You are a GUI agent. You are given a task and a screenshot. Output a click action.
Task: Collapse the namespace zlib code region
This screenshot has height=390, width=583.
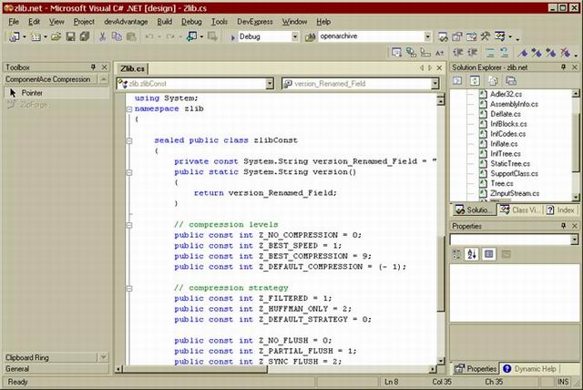click(128, 108)
